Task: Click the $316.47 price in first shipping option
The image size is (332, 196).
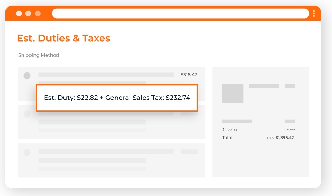Action: (189, 75)
